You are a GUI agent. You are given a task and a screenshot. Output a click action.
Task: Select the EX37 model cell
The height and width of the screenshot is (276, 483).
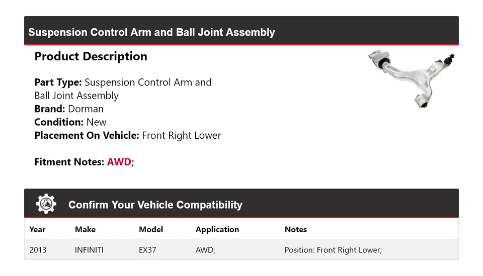point(147,250)
